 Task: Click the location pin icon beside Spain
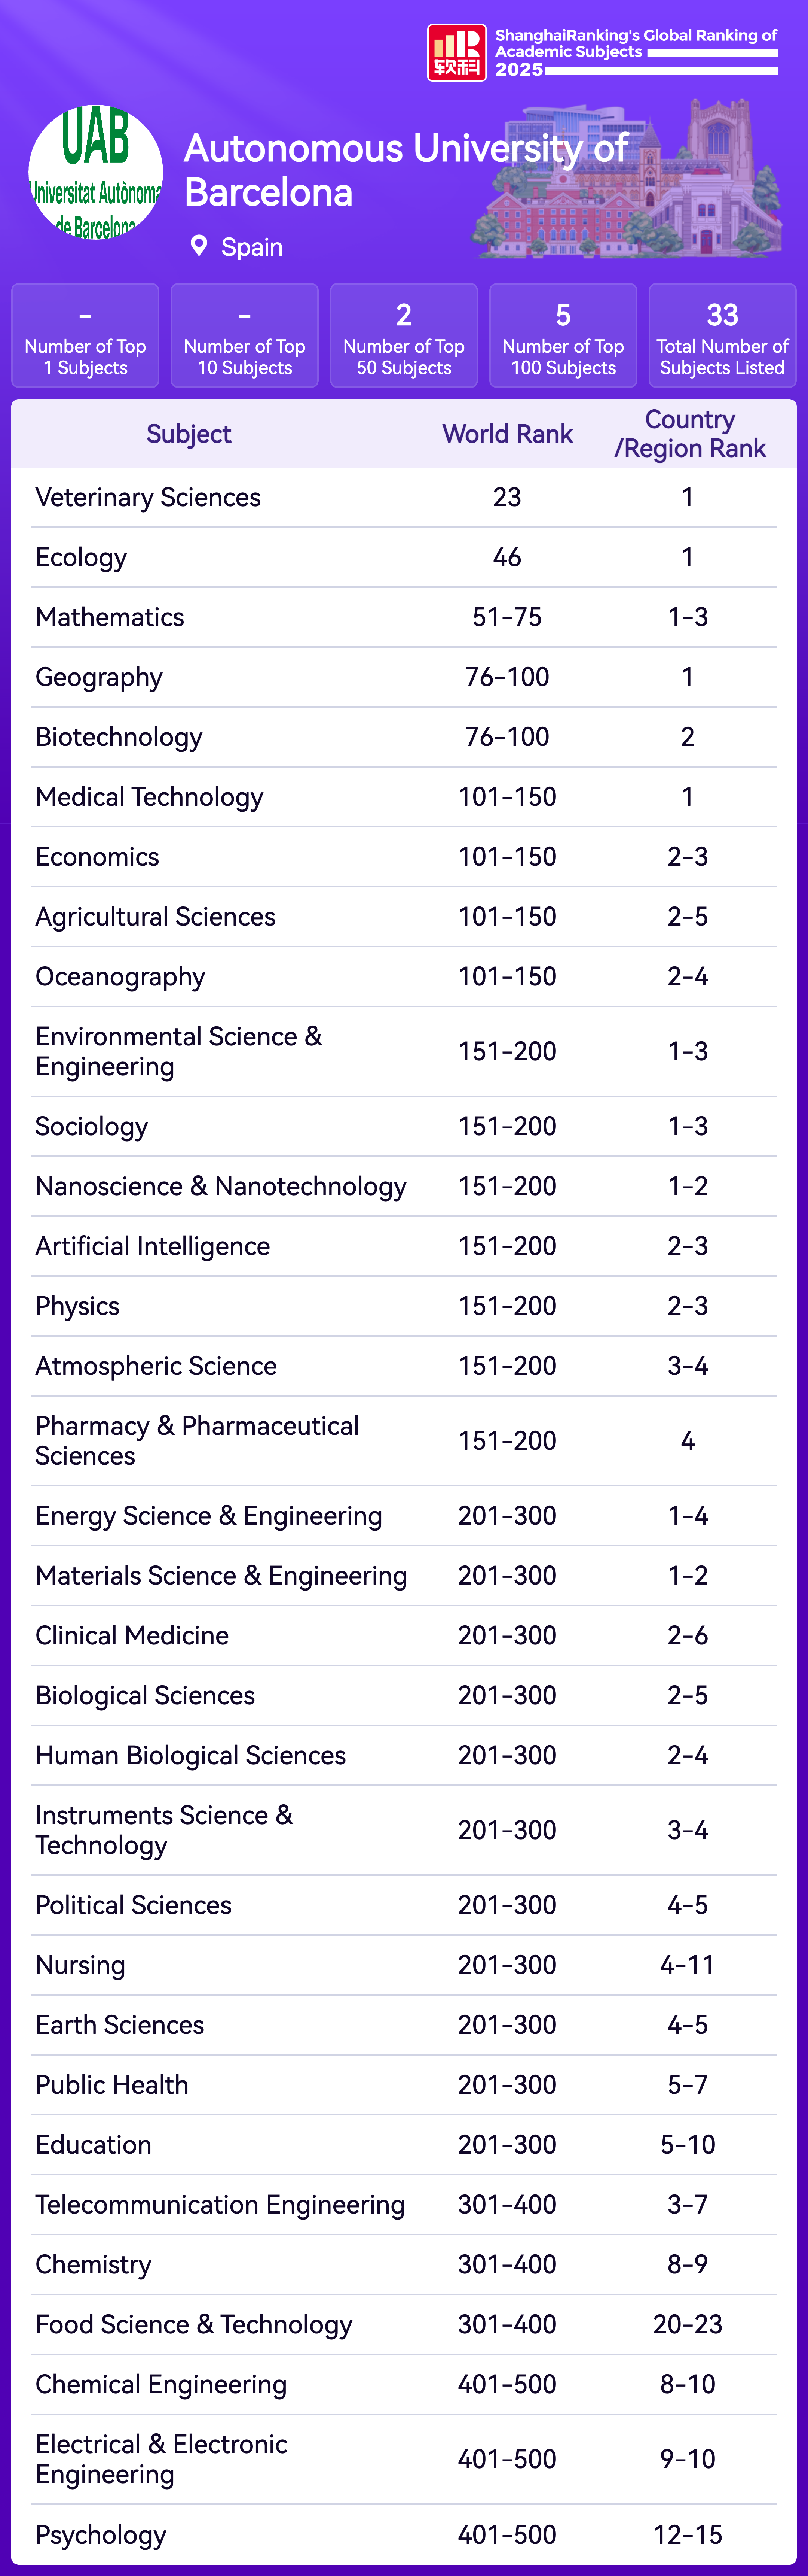coord(199,246)
